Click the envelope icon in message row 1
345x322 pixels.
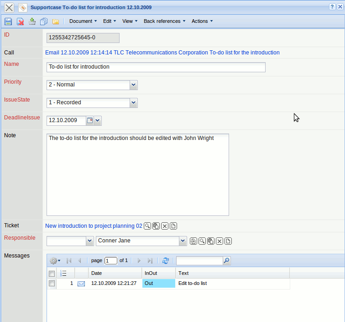pyautogui.click(x=81, y=284)
